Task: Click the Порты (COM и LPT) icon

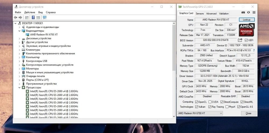Action: coord(23,80)
